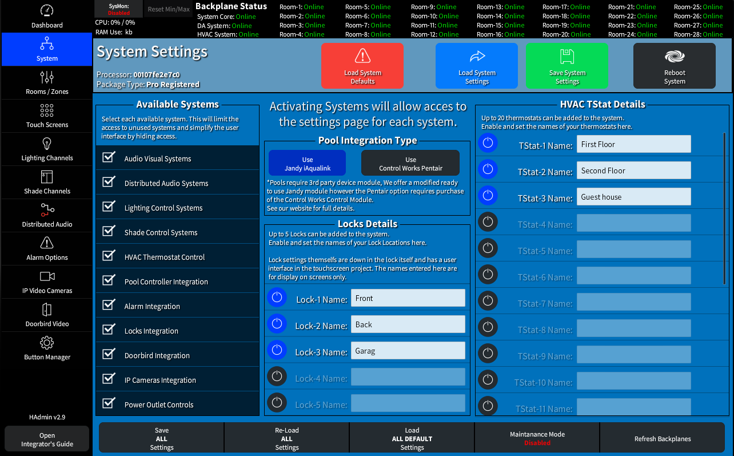
Task: Enable TStat-7 power button
Action: (488, 300)
